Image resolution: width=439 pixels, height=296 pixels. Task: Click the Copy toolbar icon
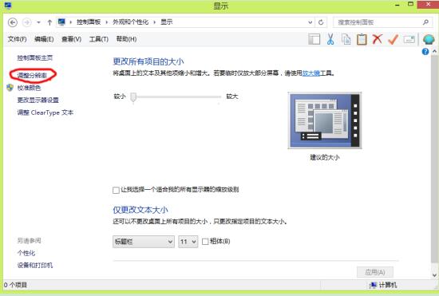(346, 39)
